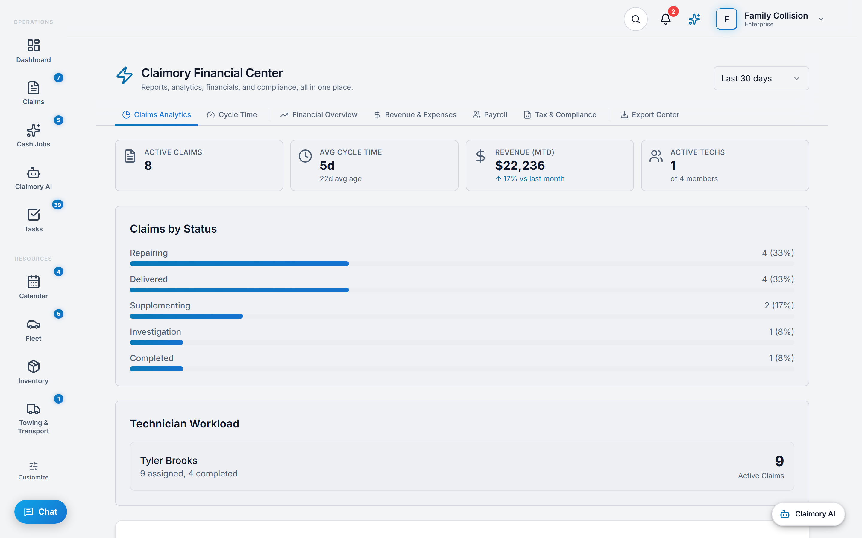This screenshot has width=862, height=538.
Task: Click the '9 assigned, 4 completed' text
Action: [x=189, y=474]
